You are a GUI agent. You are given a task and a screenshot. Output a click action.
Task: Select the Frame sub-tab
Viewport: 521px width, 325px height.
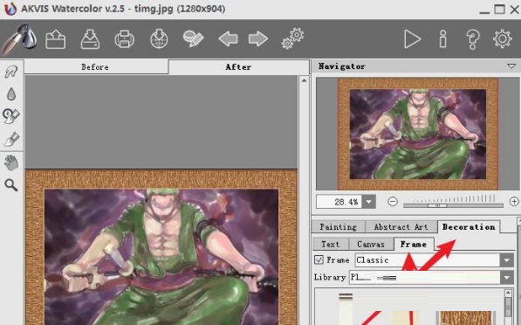pos(414,244)
